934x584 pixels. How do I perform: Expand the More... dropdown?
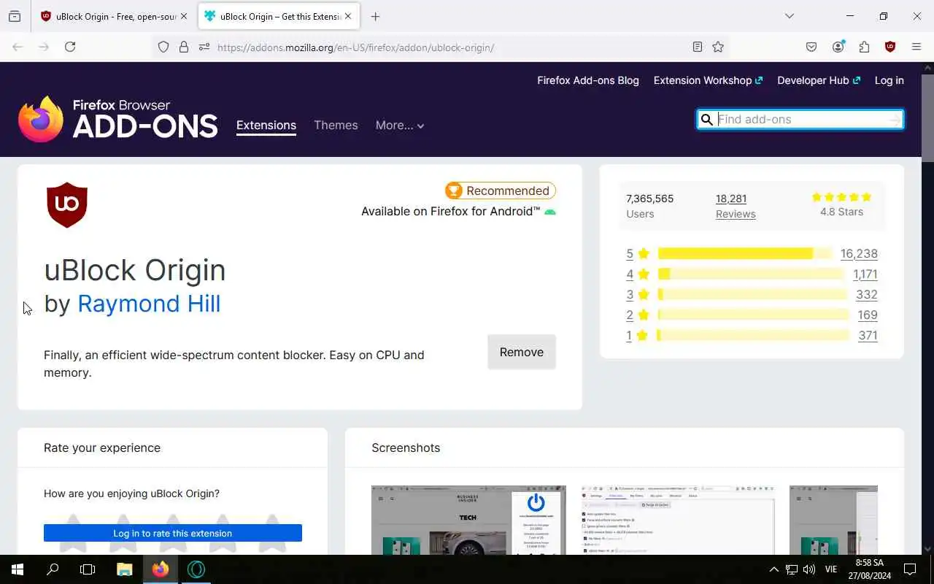tap(400, 125)
